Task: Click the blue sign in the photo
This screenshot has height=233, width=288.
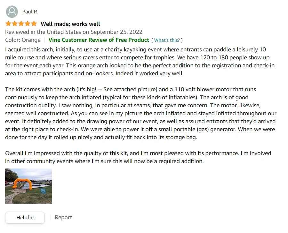Action: click(43, 191)
